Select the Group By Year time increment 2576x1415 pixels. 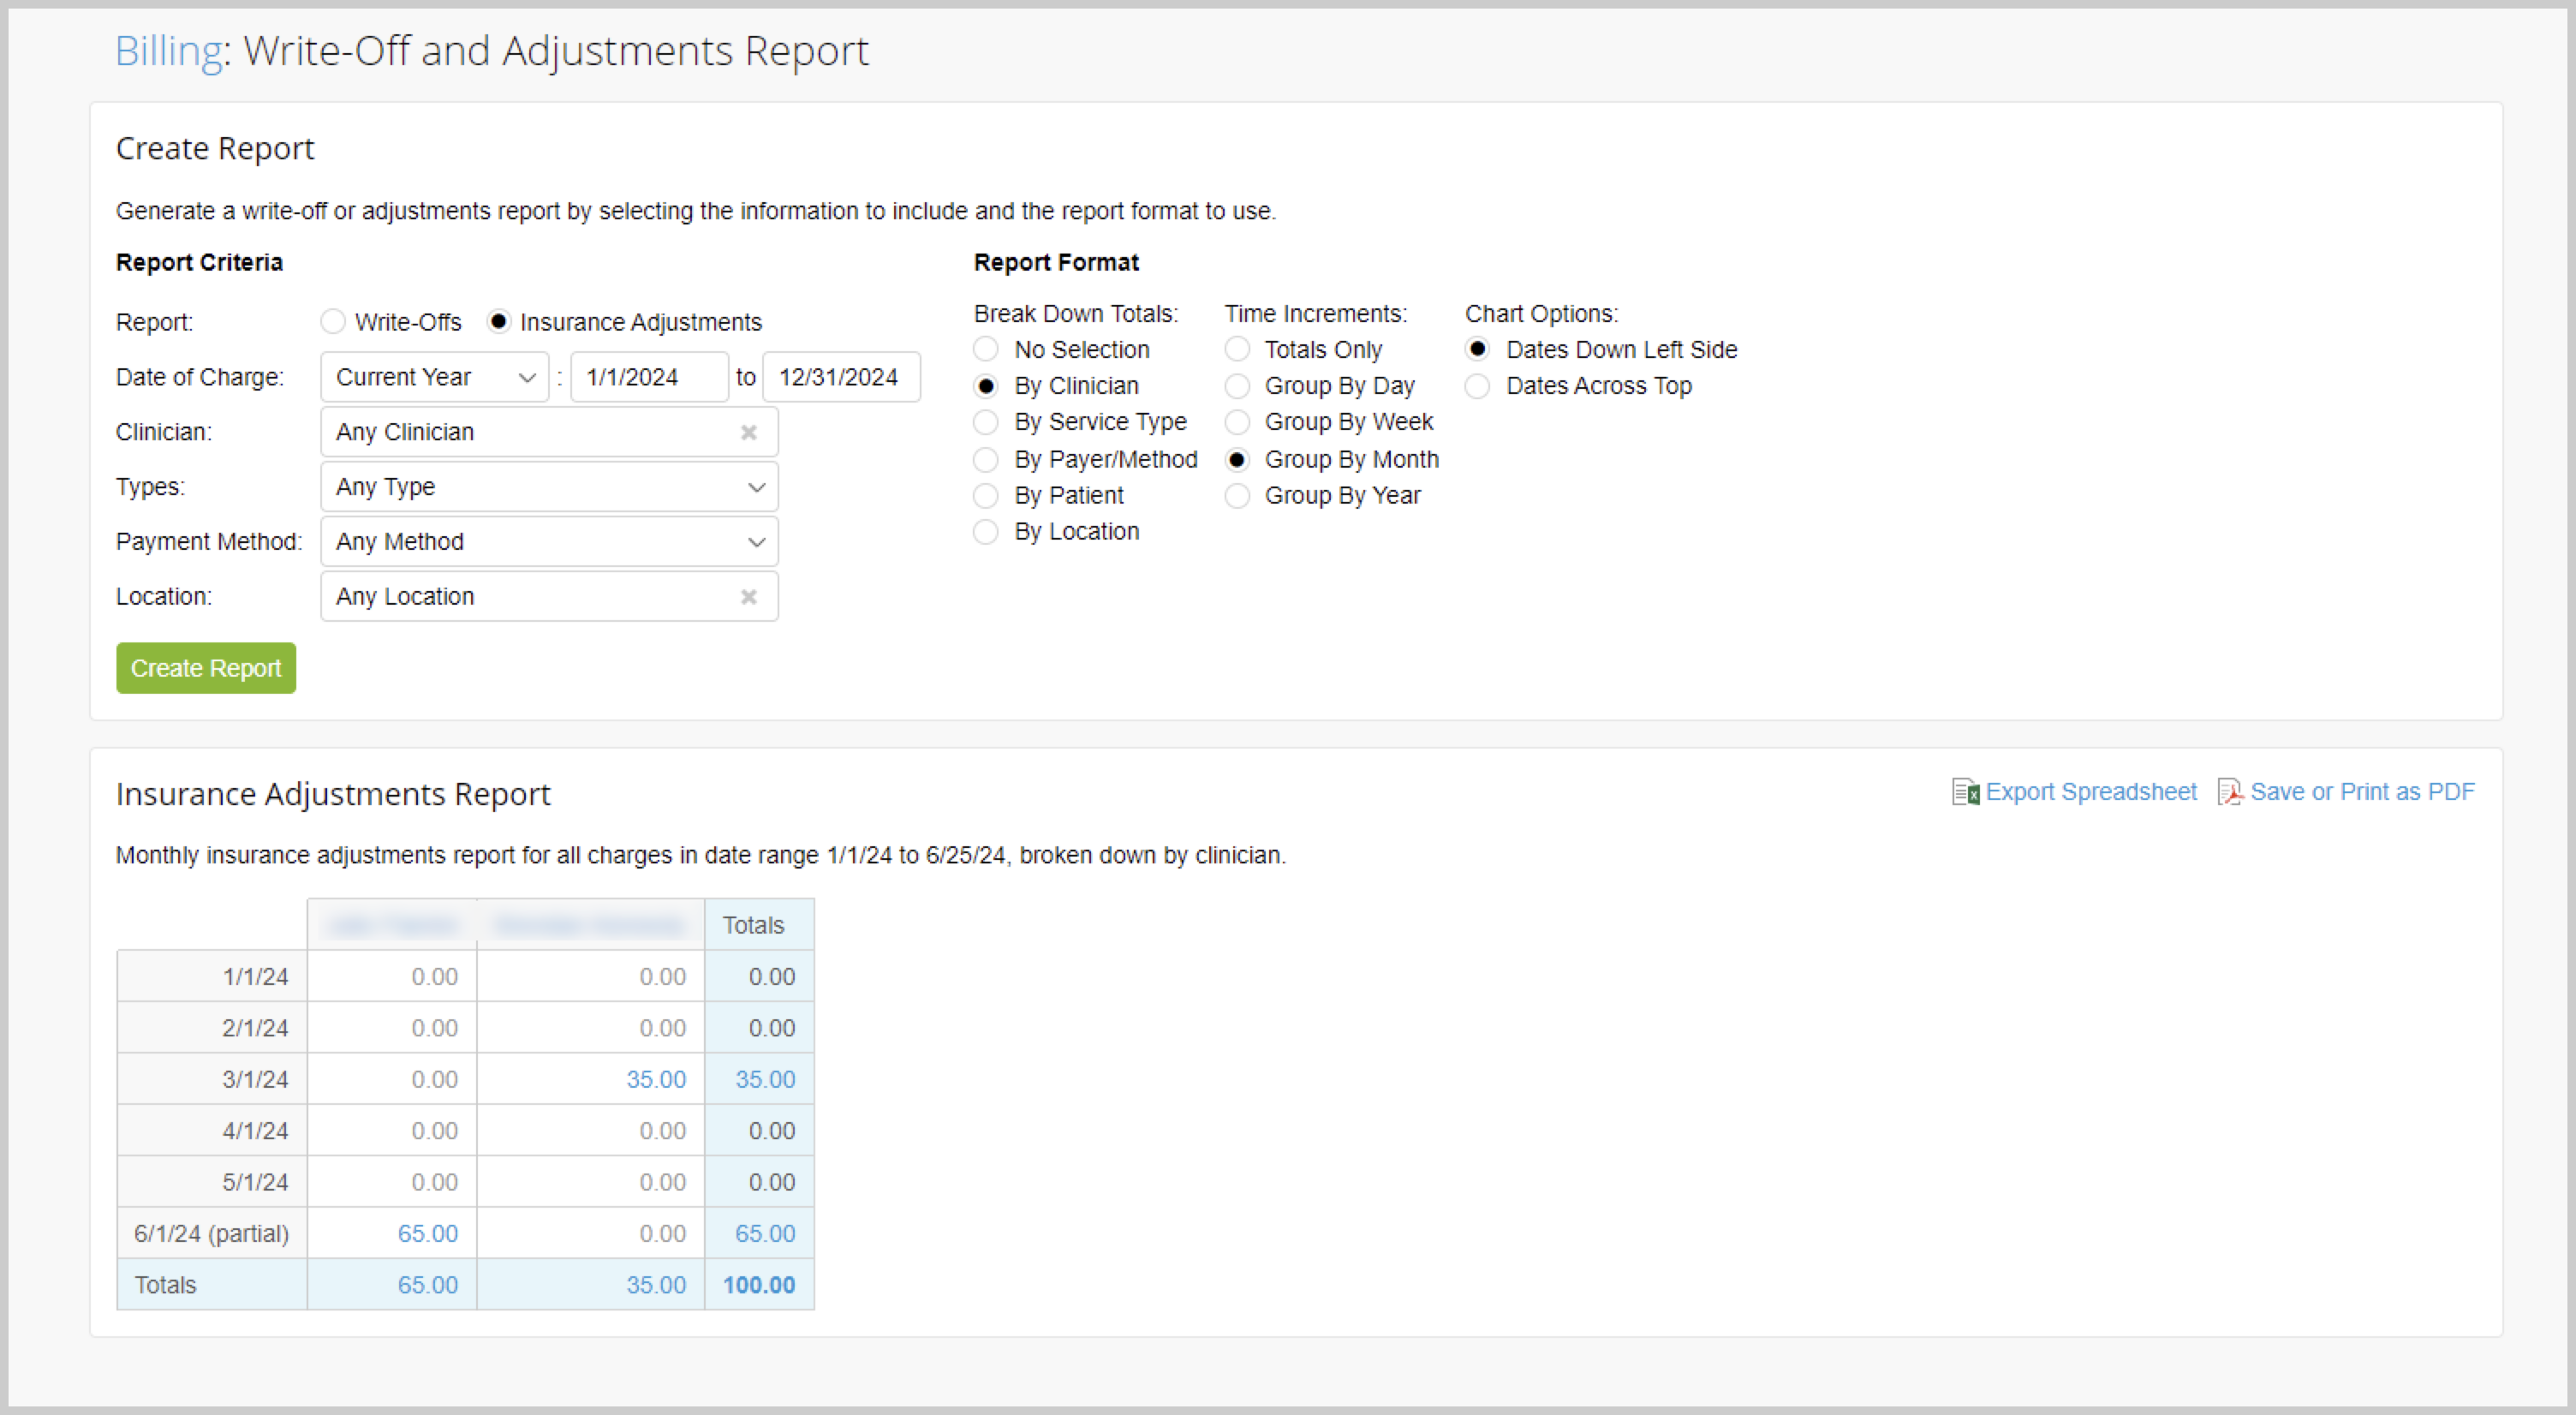[1237, 495]
